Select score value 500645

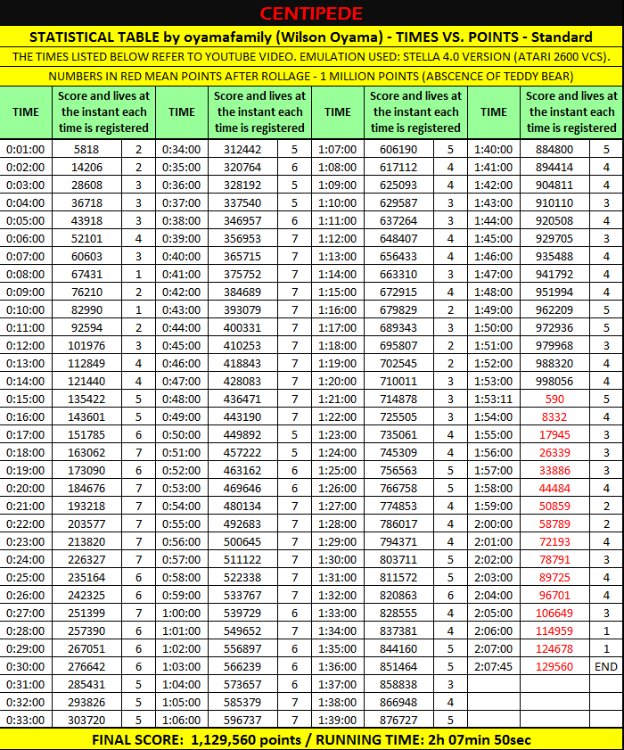coord(242,541)
